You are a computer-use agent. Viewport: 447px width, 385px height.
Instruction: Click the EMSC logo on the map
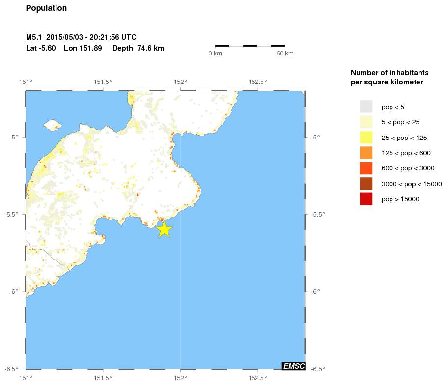(294, 366)
